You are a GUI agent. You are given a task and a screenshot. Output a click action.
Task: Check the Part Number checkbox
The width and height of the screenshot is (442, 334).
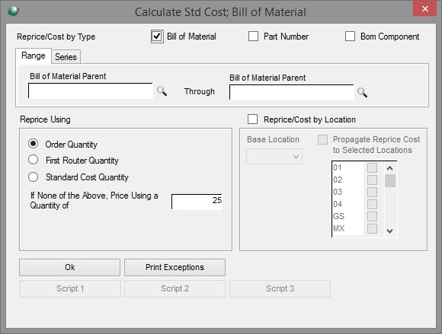[x=253, y=37]
